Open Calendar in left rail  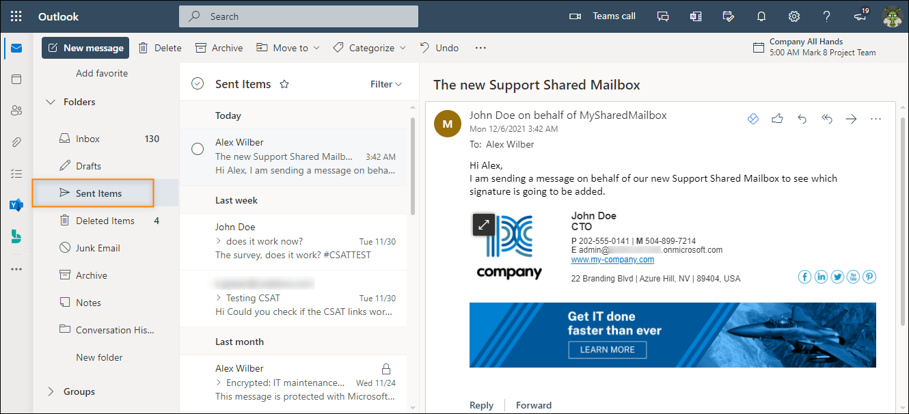[16, 79]
